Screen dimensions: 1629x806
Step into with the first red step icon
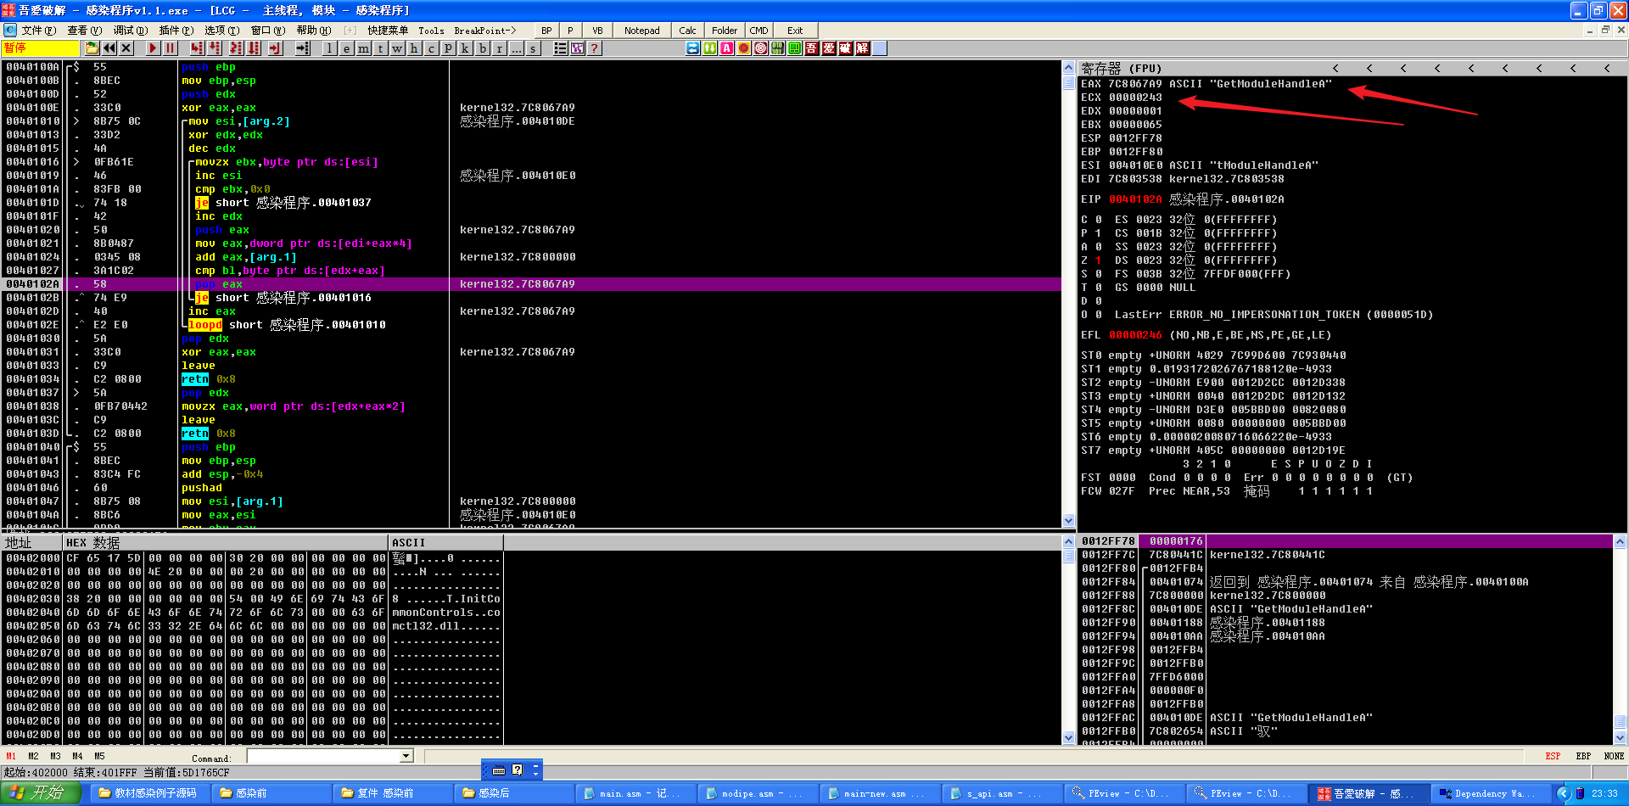pyautogui.click(x=198, y=48)
